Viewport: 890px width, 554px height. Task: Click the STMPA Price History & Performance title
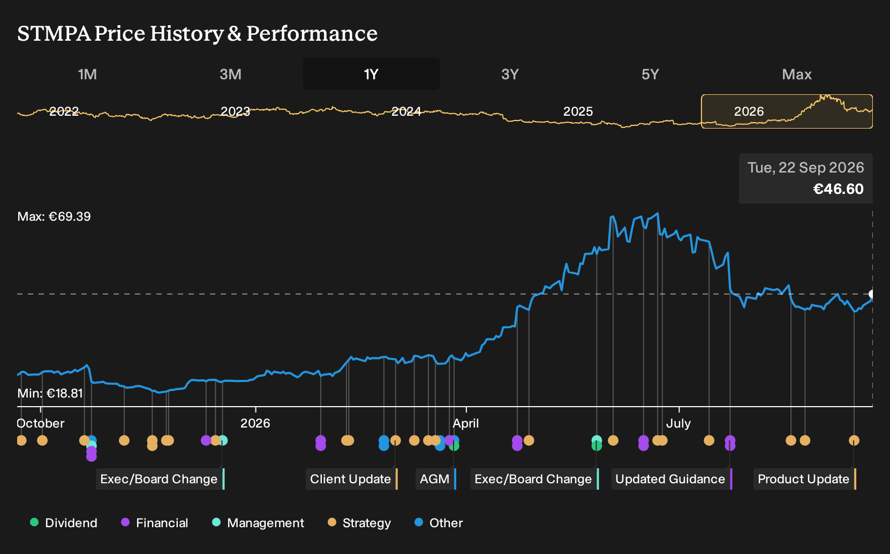198,34
